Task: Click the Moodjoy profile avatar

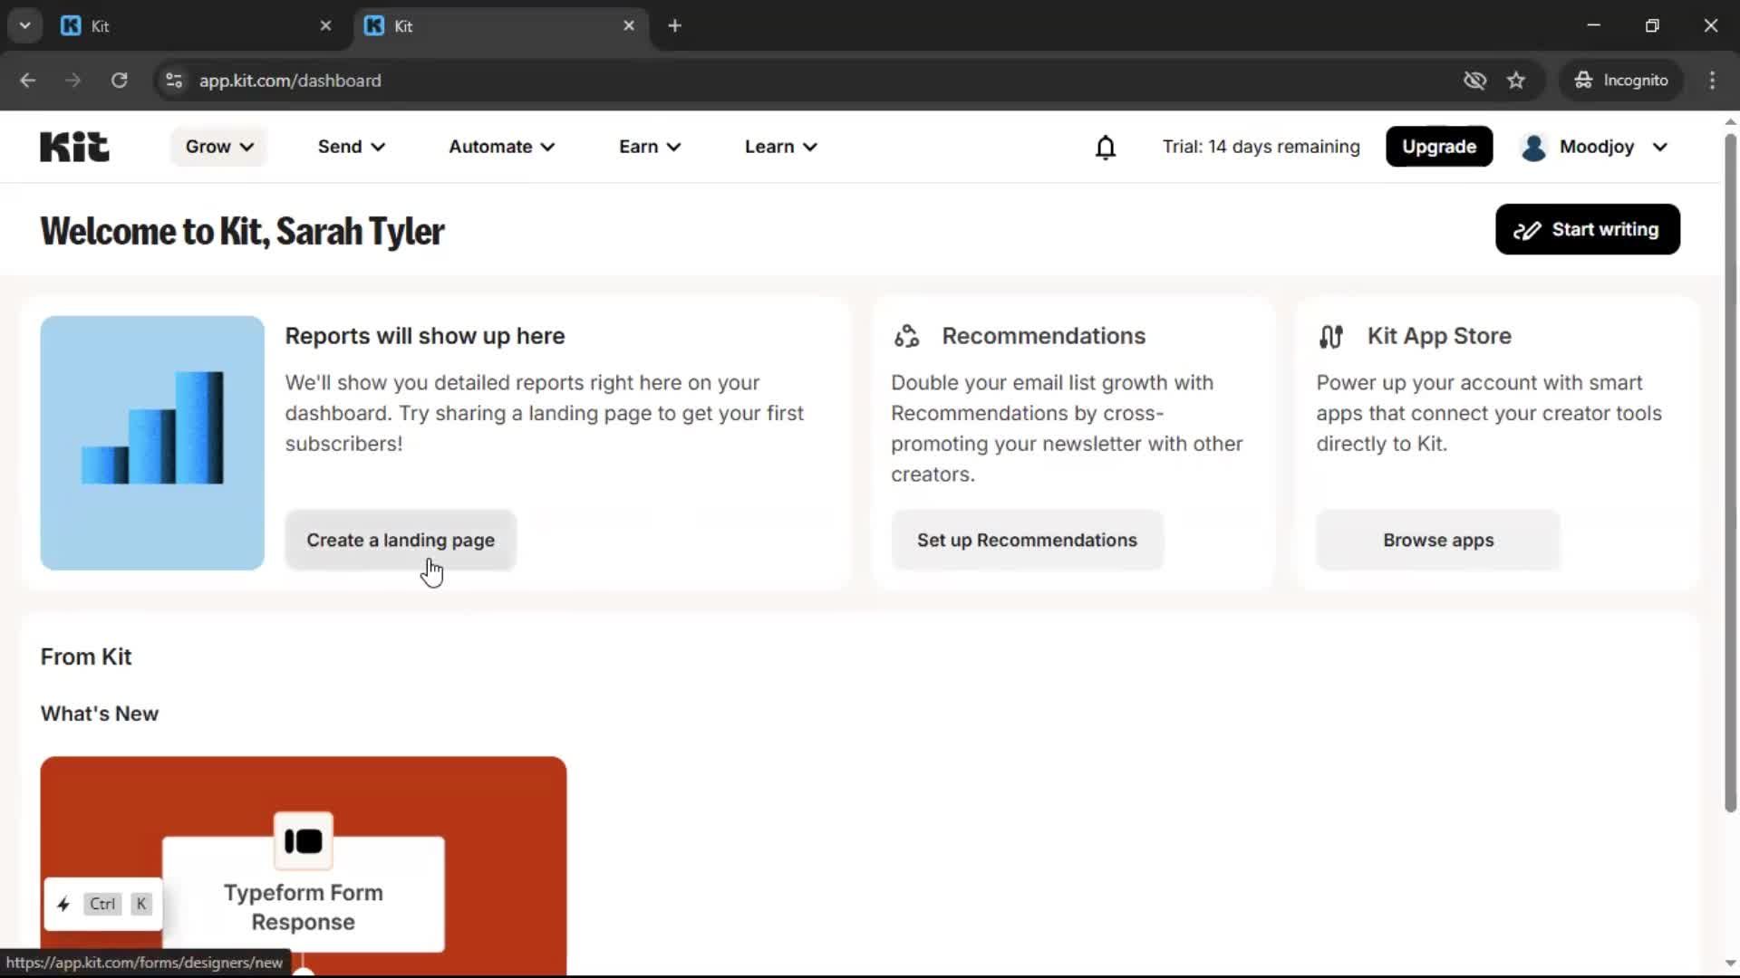Action: point(1533,147)
